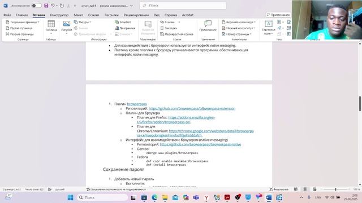Switch to Read Mode view icon
The image size is (362, 203).
pyautogui.click(x=296, y=189)
